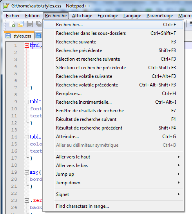Image resolution: width=192 pixels, height=214 pixels.
Task: Open the Encodage menu
Action: pyautogui.click(x=108, y=16)
